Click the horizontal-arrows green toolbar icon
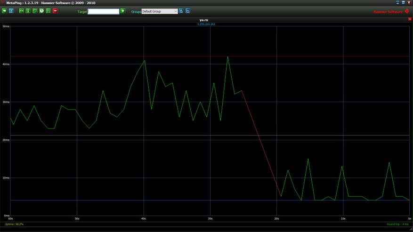Screen dimensions: 413x232 click(22, 11)
